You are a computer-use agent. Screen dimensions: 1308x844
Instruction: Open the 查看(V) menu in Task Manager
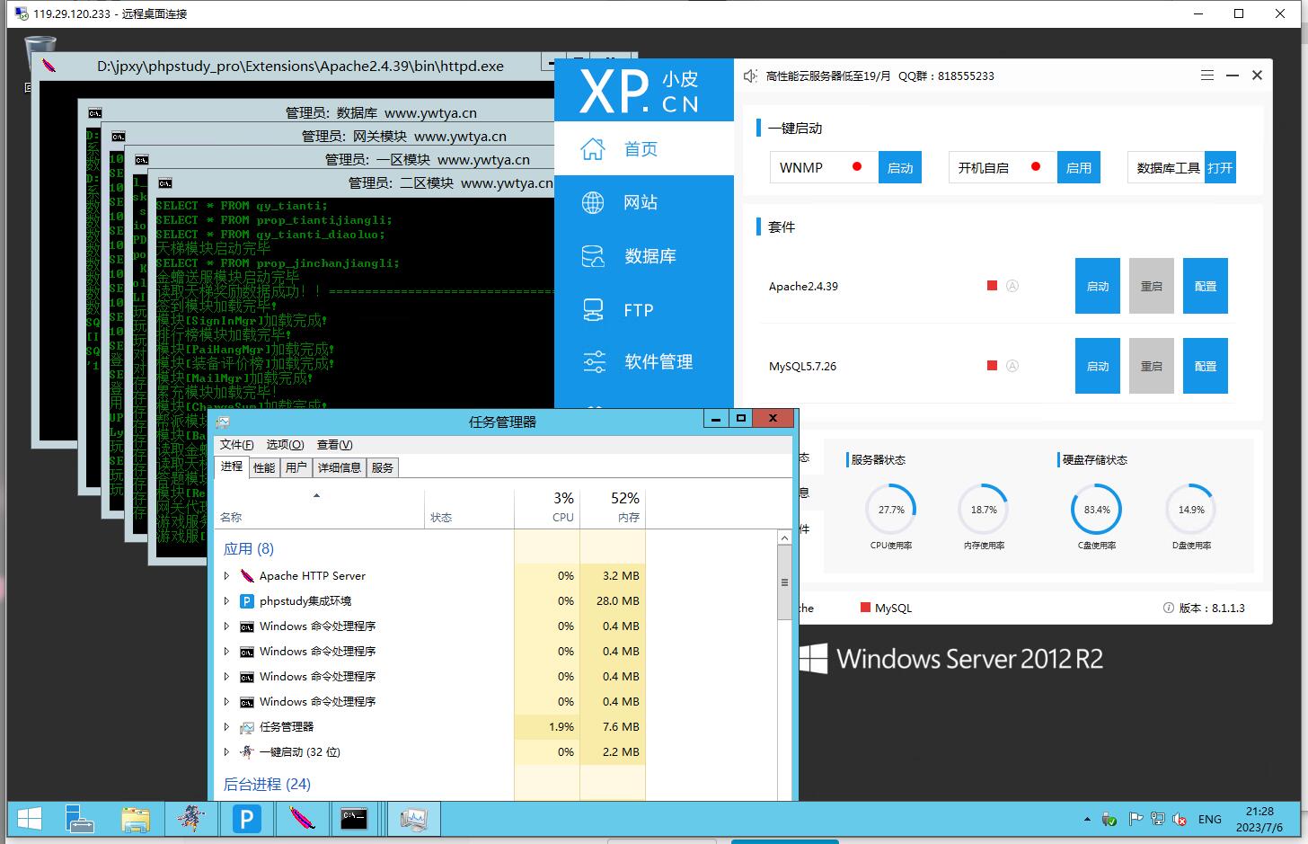point(334,444)
